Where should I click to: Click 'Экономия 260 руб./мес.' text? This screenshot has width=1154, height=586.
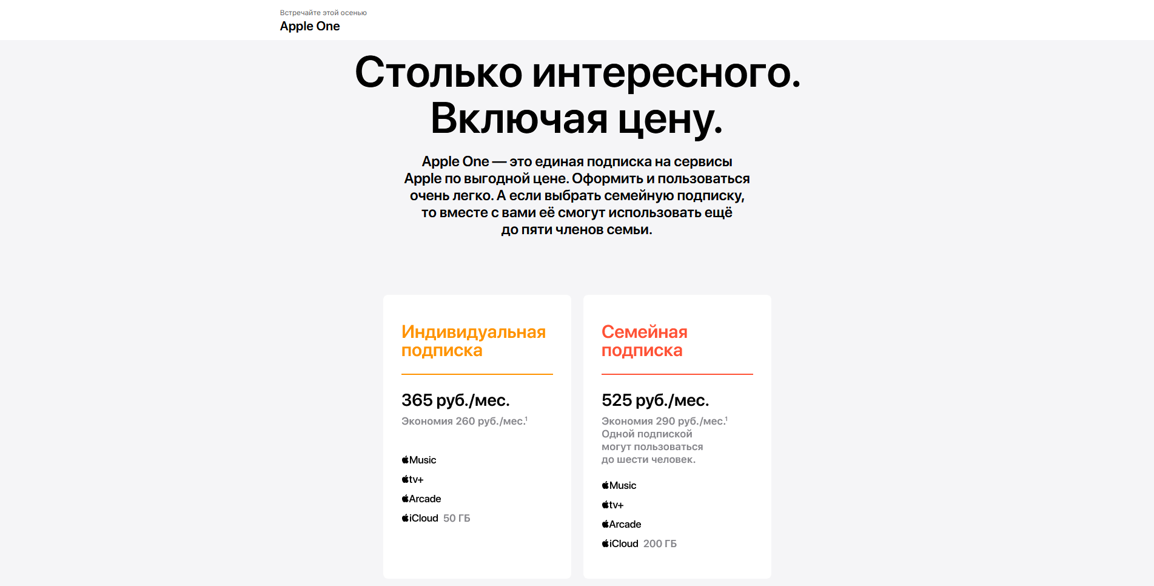463,421
